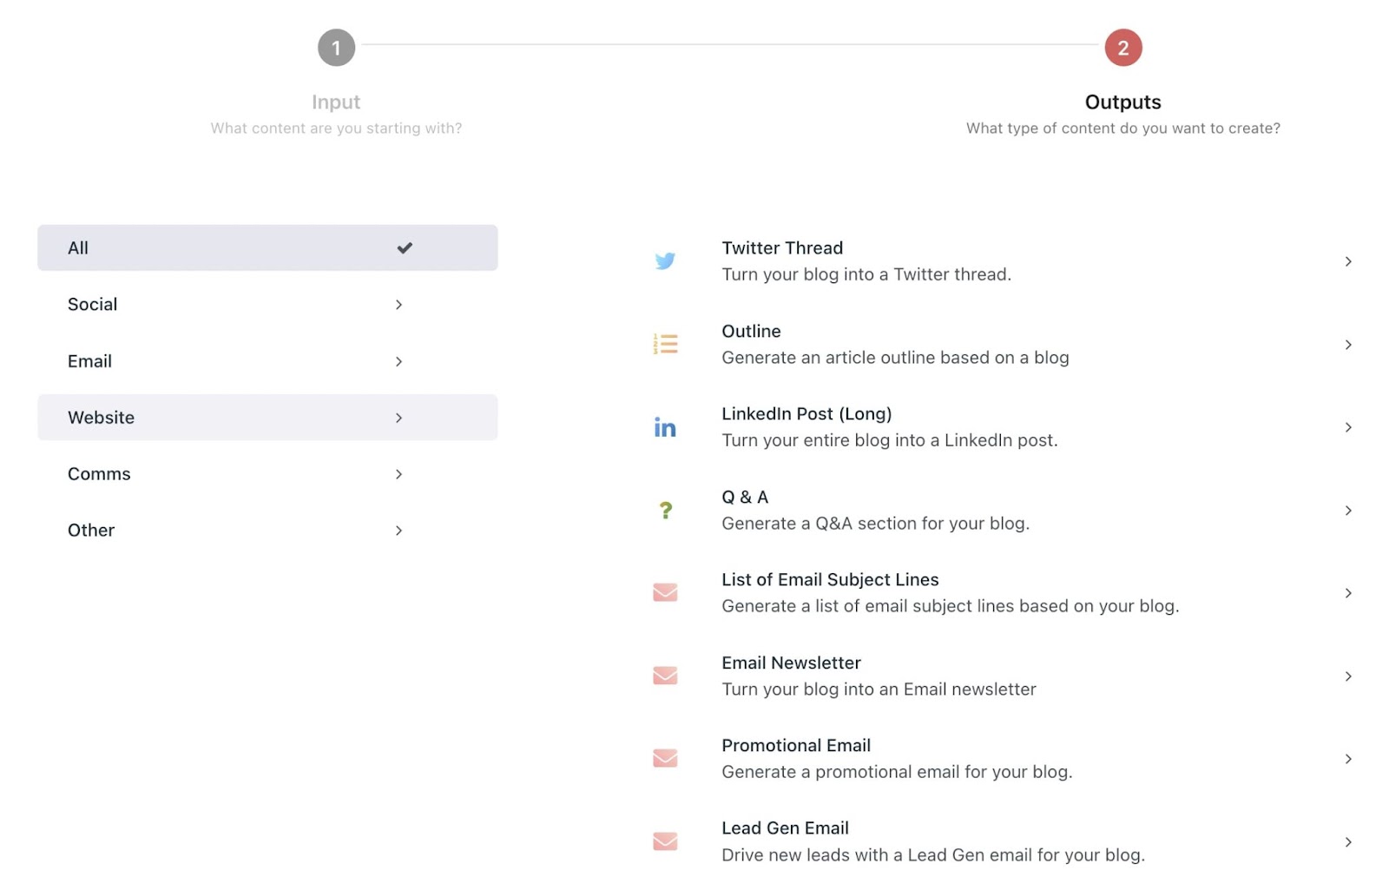1389x877 pixels.
Task: Expand the Website category chevron
Action: [x=398, y=418]
